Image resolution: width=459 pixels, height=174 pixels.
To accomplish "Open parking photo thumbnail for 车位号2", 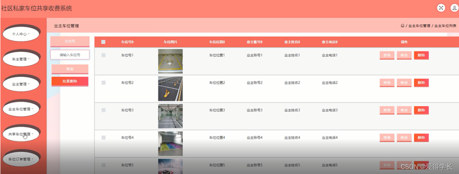I will (x=170, y=89).
